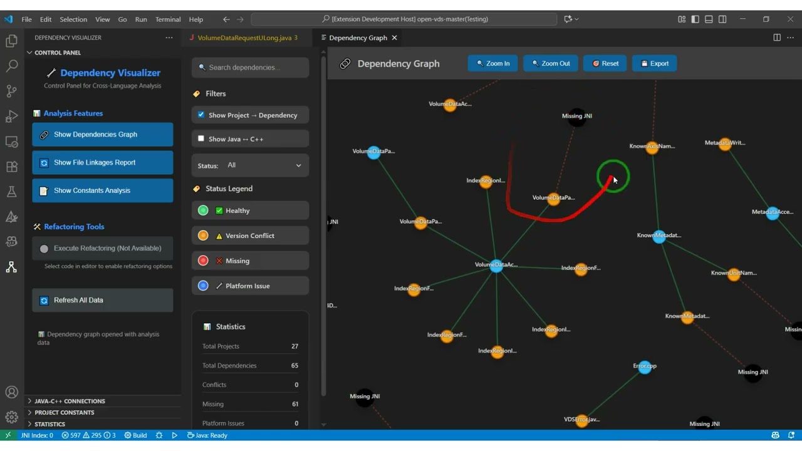The height and width of the screenshot is (451, 802).
Task: Click Show Constants Analysis button
Action: pyautogui.click(x=103, y=190)
